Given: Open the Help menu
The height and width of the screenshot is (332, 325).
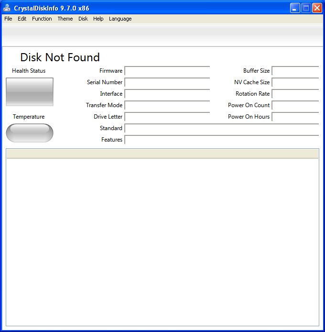Looking at the screenshot, I should [98, 19].
